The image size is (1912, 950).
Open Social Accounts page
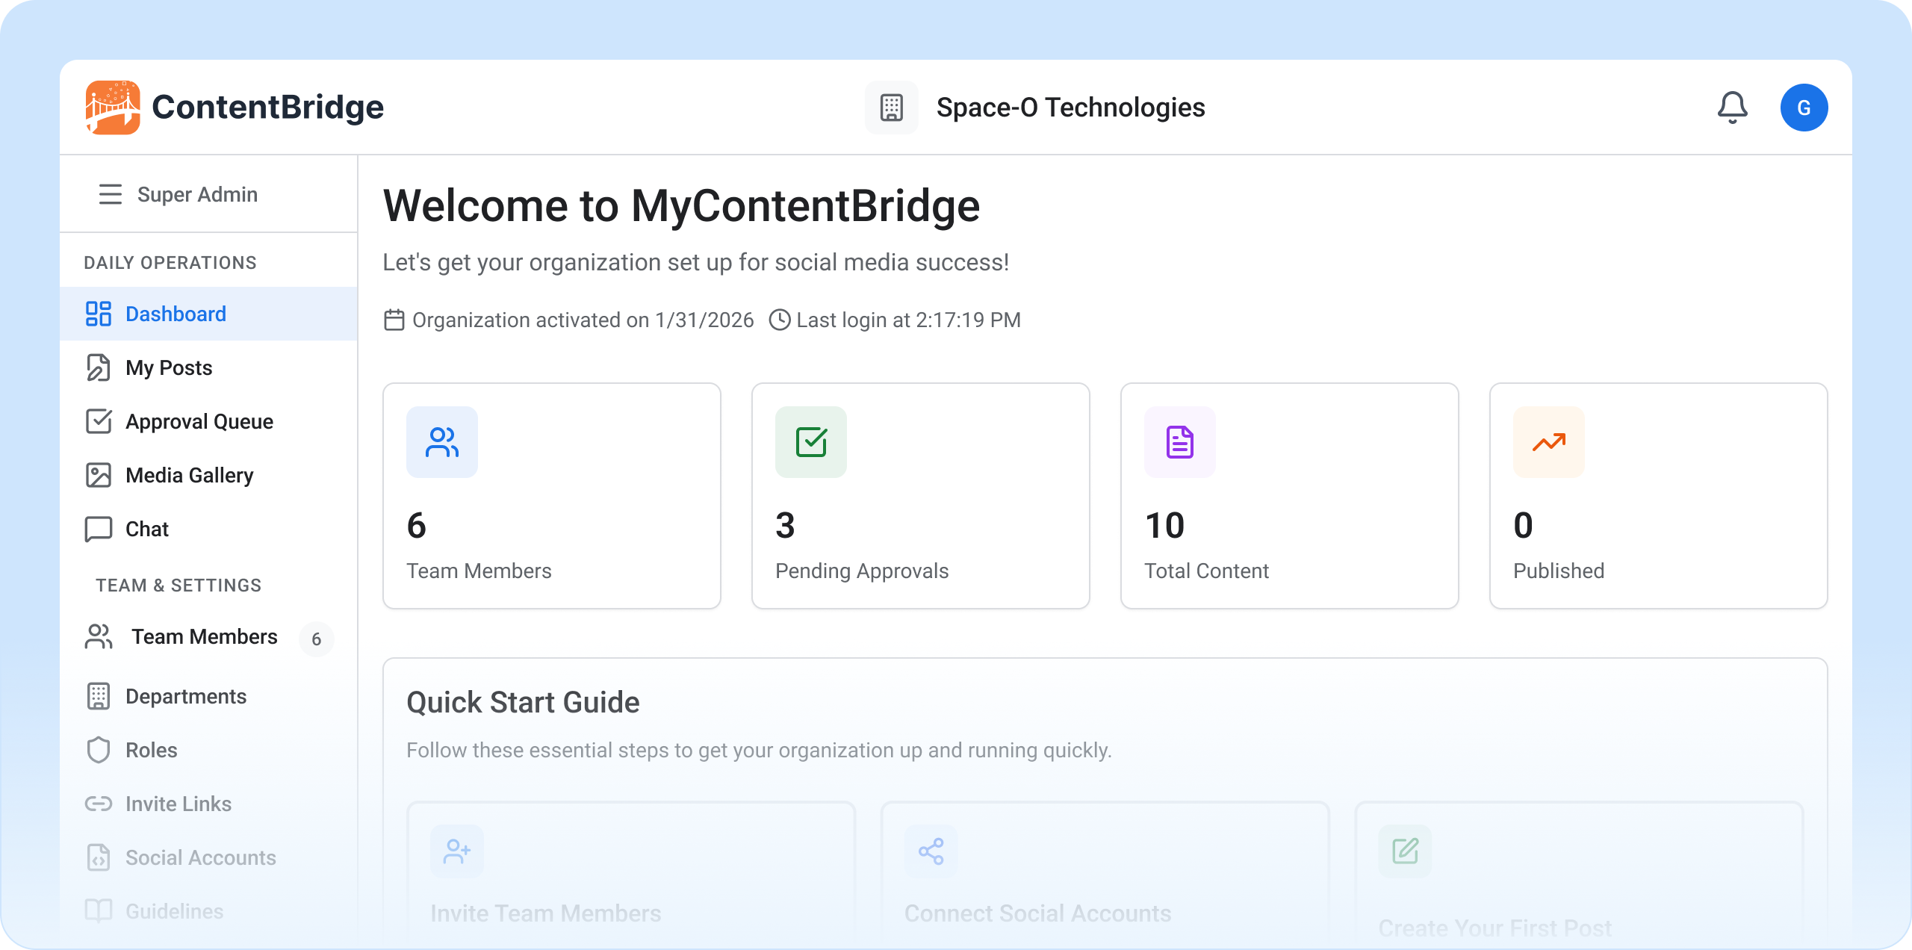point(200,857)
